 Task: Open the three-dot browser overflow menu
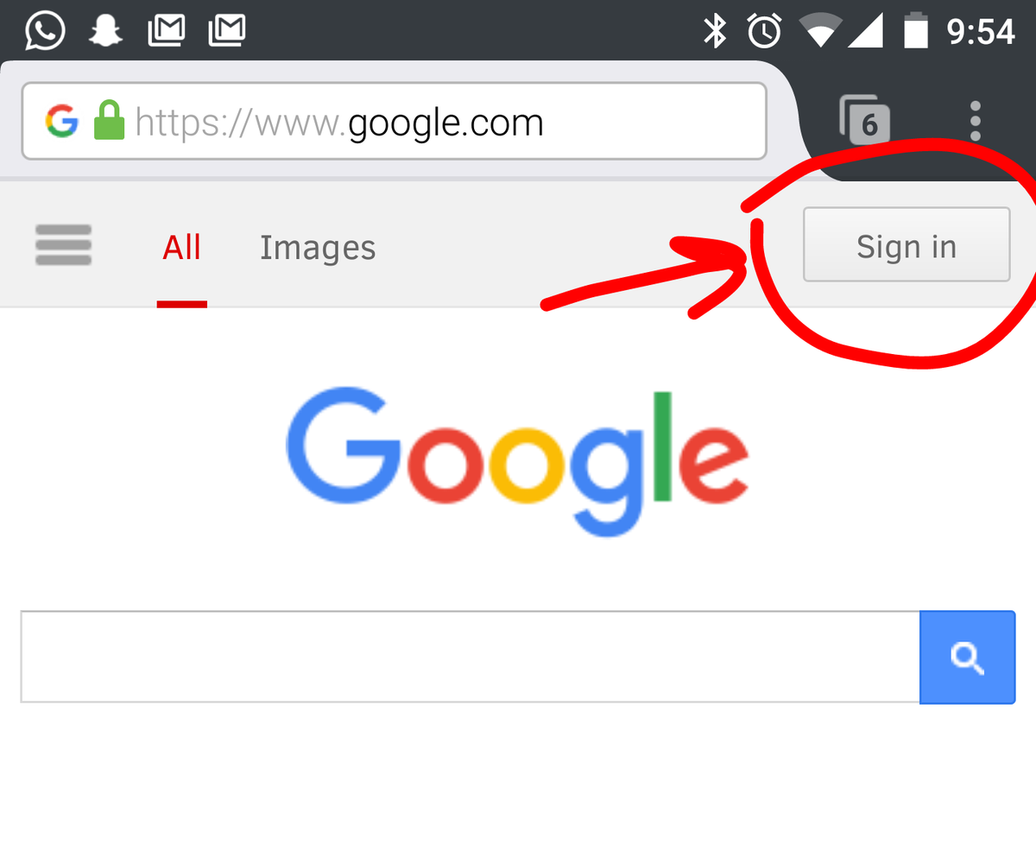click(976, 121)
